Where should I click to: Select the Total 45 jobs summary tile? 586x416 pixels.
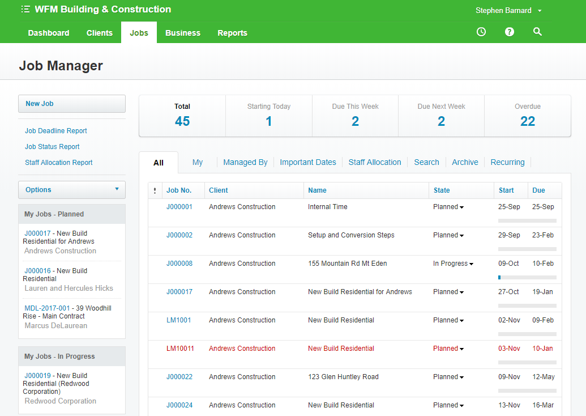pyautogui.click(x=182, y=116)
